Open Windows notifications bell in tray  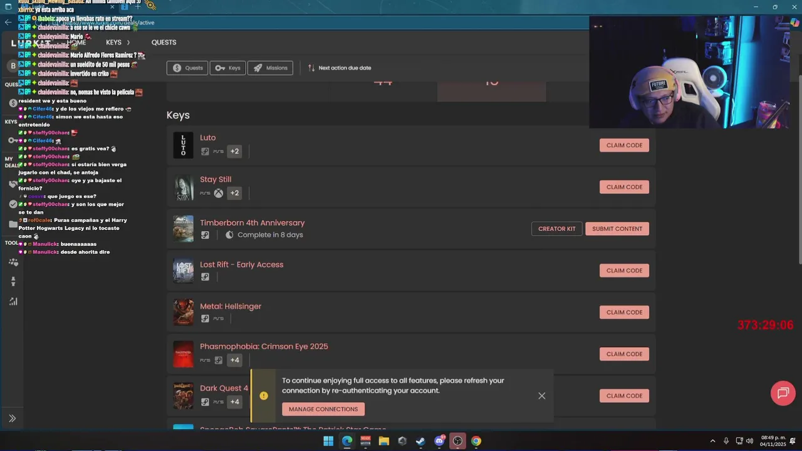pyautogui.click(x=793, y=441)
